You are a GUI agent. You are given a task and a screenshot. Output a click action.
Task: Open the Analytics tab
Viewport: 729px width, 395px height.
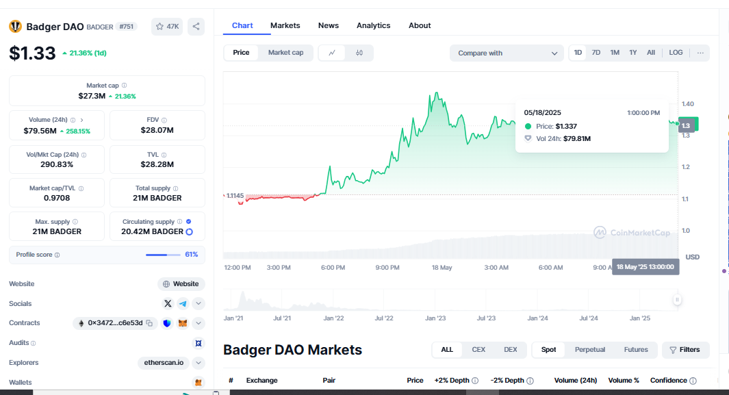point(373,25)
